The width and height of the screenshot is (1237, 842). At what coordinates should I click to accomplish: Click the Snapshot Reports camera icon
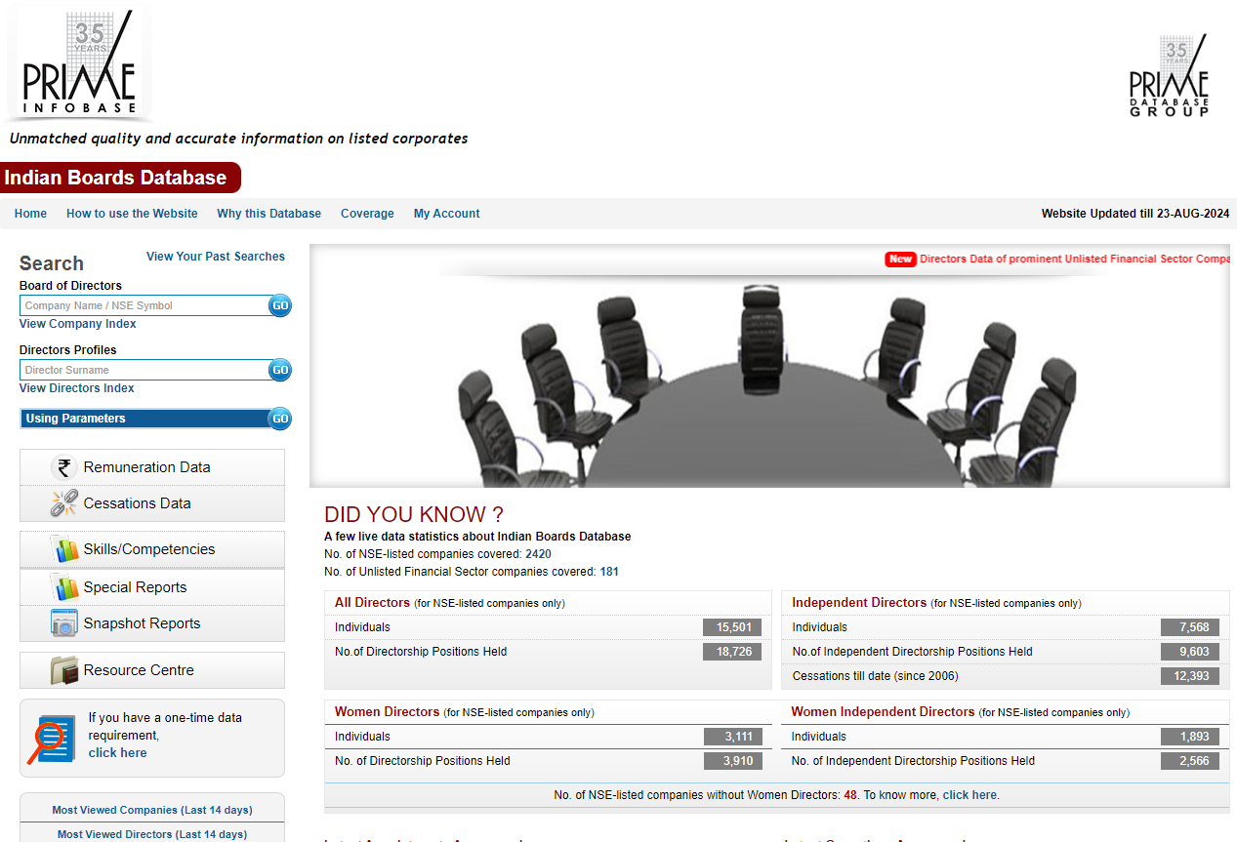(64, 623)
